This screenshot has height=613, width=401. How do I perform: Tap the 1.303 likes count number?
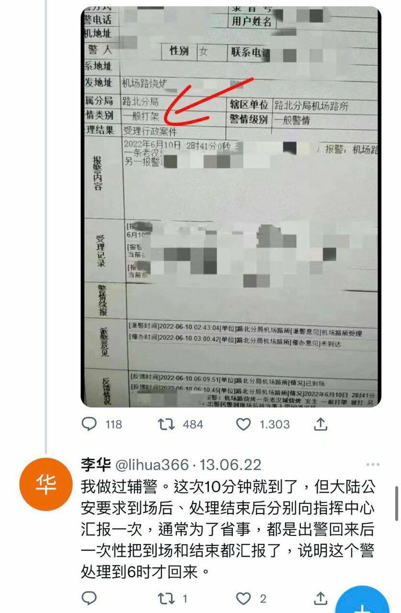[x=274, y=425]
